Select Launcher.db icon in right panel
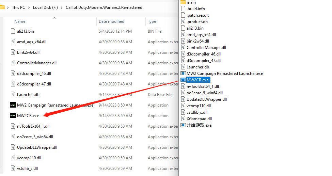Viewport: 332px width, 176px height. [183, 67]
